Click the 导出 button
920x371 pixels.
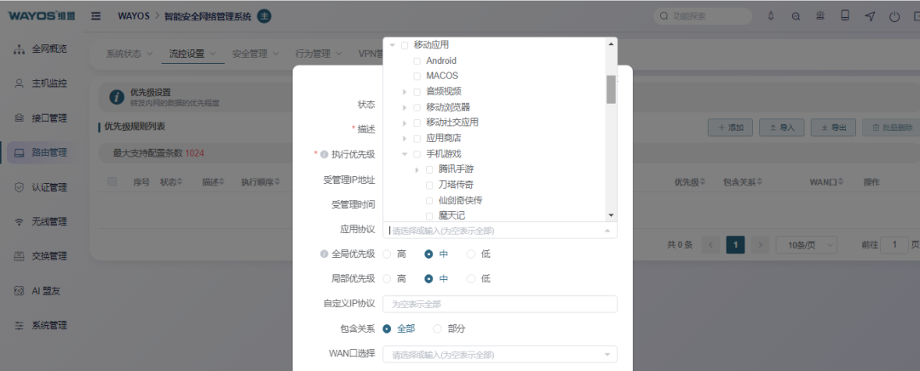pos(833,127)
